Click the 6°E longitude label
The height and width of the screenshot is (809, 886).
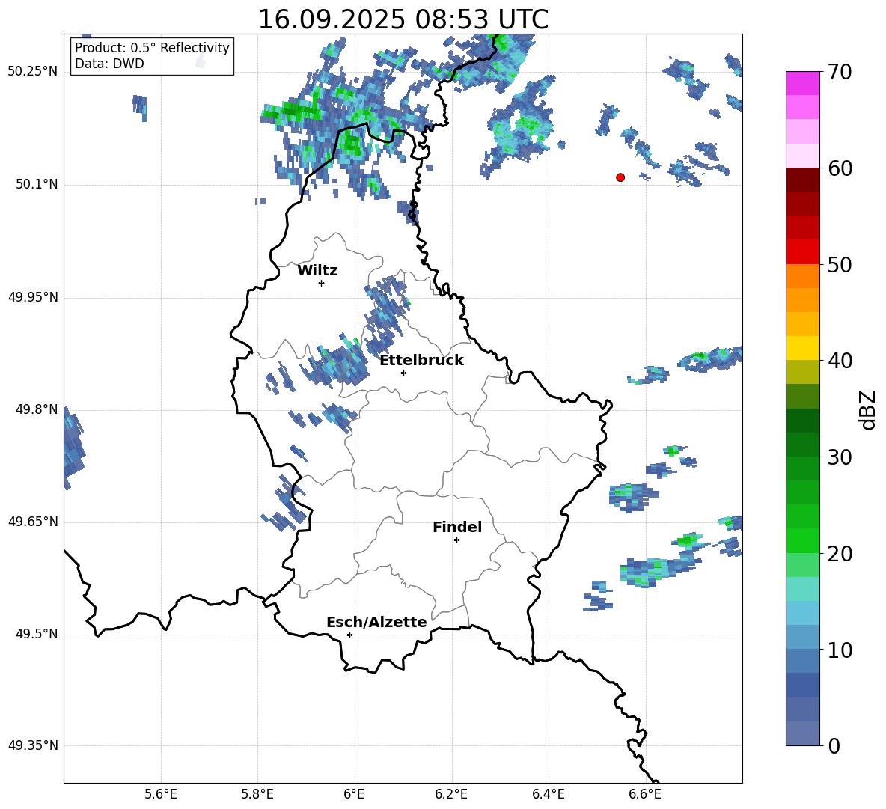354,794
